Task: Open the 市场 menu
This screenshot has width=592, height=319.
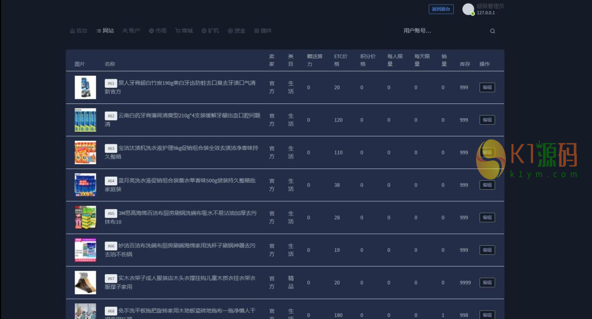Action: coord(157,31)
